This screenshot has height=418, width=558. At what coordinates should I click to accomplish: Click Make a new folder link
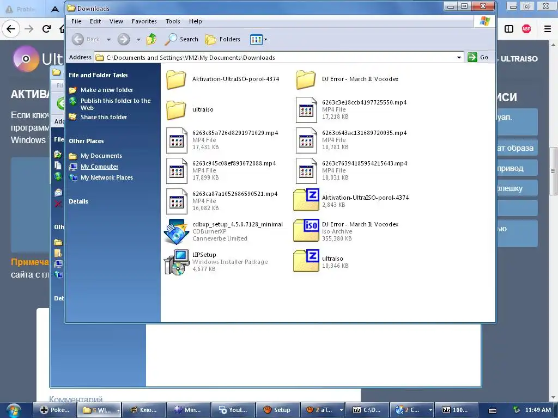point(107,90)
